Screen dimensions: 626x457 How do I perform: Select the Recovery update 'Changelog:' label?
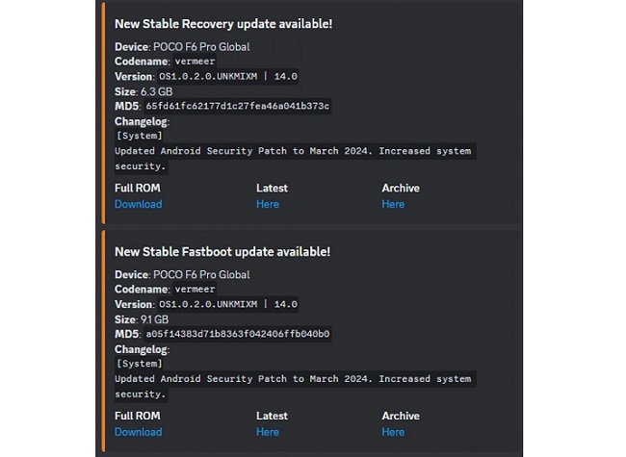[x=143, y=121]
